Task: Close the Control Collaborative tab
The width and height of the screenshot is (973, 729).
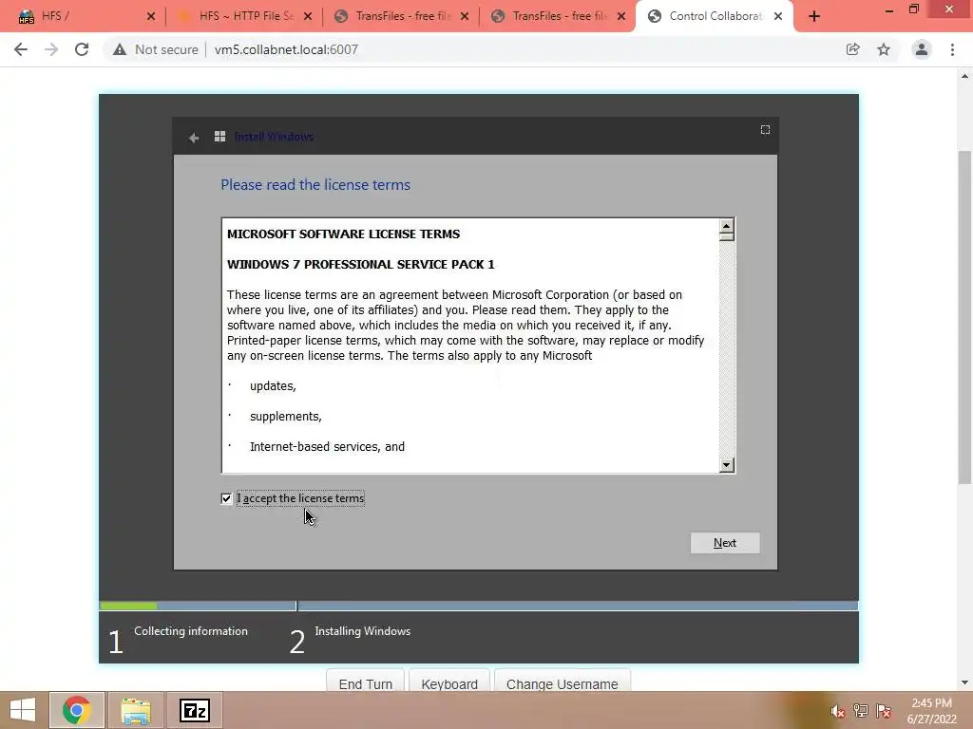Action: coord(778,17)
